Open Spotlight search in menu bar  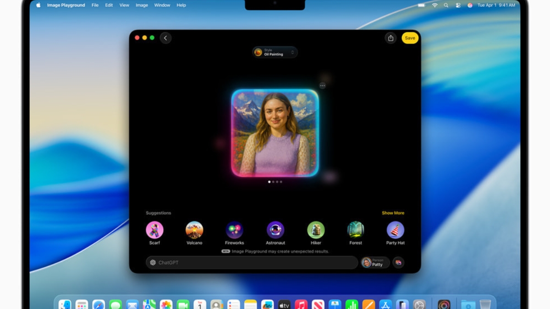pyautogui.click(x=446, y=5)
